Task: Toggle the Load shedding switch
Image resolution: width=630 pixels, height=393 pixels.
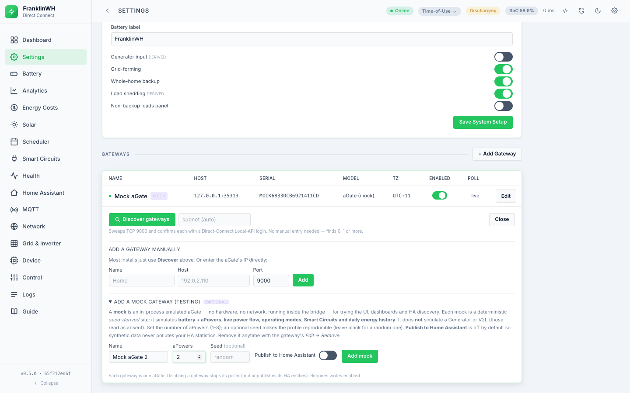Action: tap(504, 93)
